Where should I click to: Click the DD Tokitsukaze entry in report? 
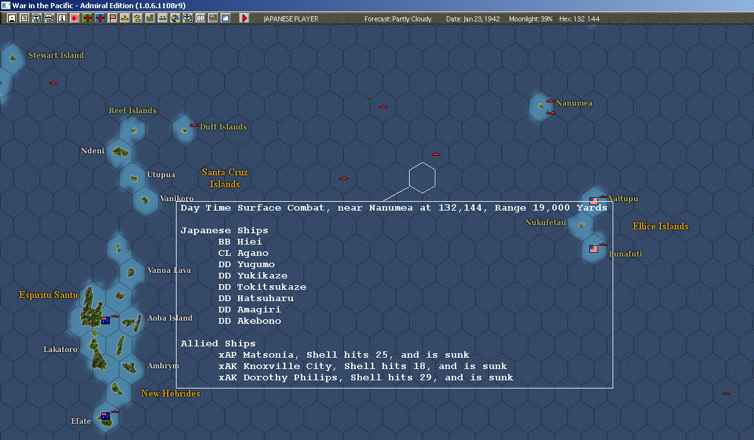(x=263, y=287)
